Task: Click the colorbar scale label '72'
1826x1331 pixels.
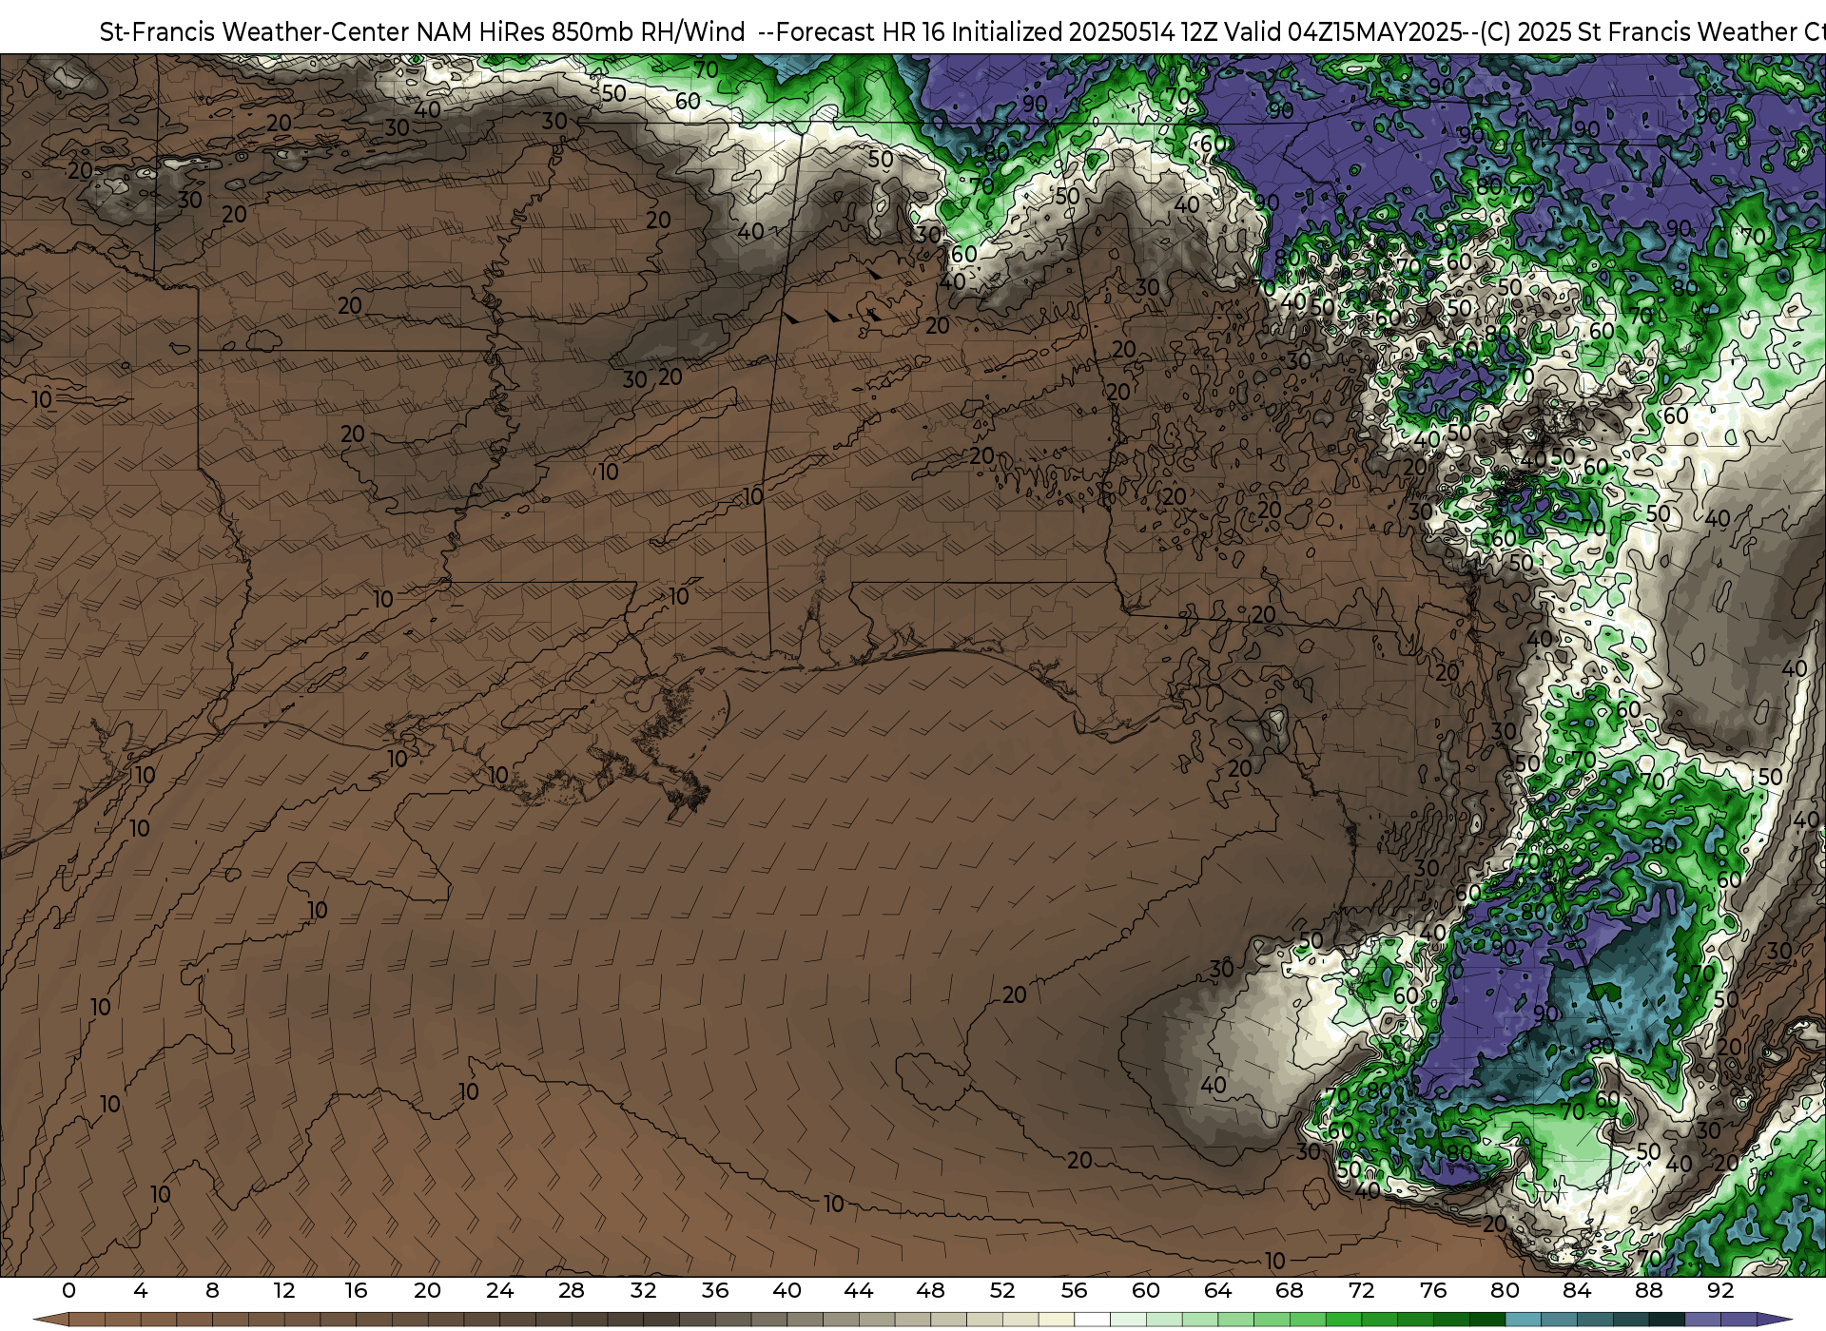Action: tap(1361, 1290)
